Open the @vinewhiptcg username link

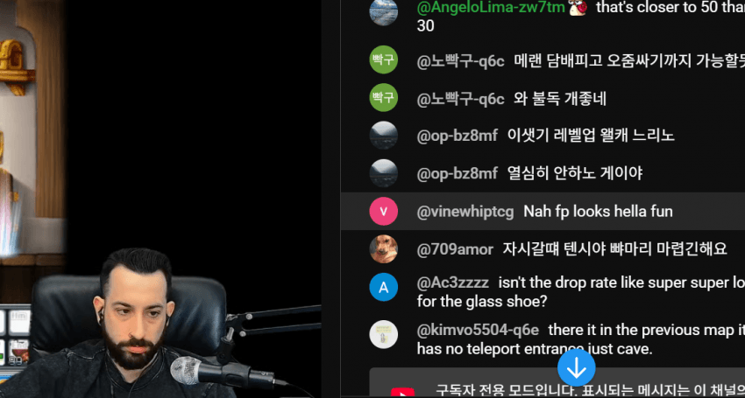(465, 212)
